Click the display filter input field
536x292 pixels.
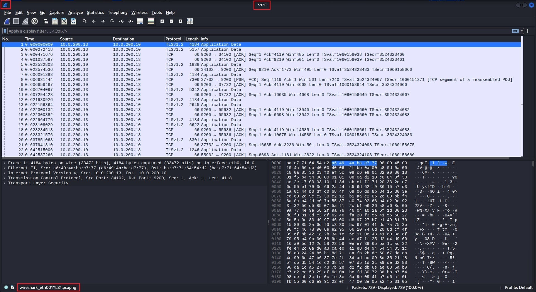click(x=260, y=31)
